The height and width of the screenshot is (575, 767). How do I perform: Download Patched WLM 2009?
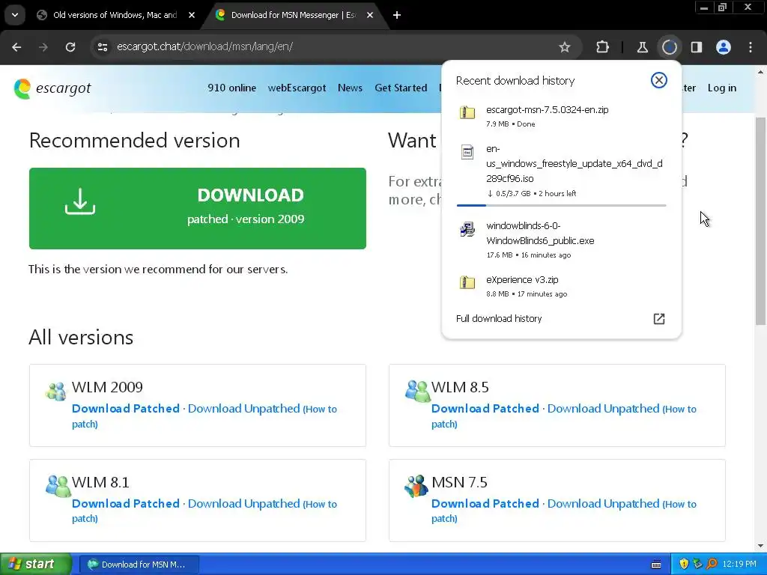pyautogui.click(x=126, y=409)
